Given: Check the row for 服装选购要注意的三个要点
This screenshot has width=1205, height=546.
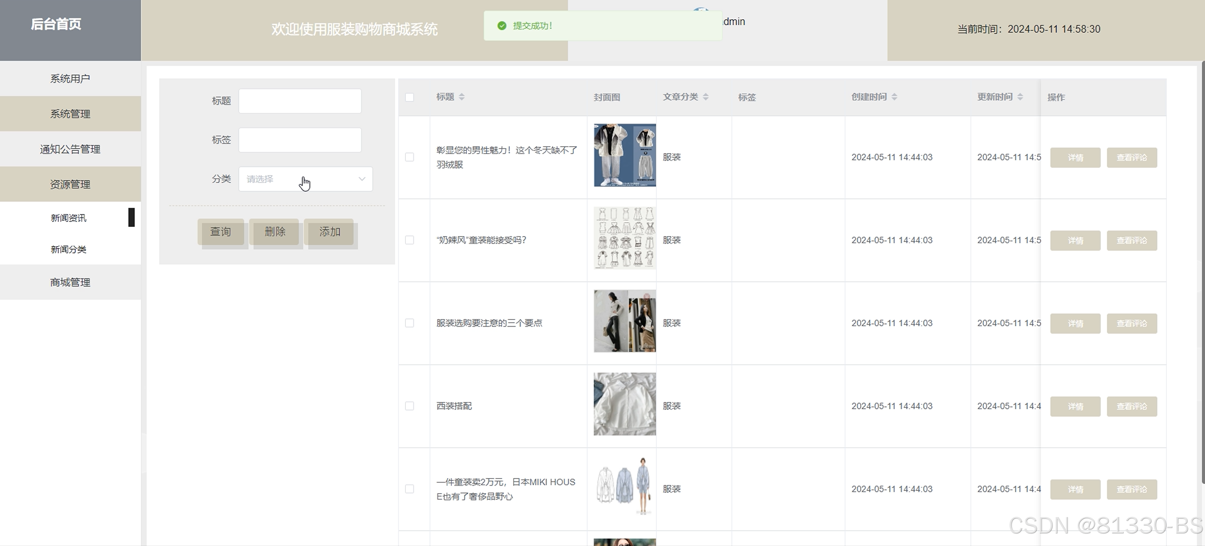Looking at the screenshot, I should 409,323.
